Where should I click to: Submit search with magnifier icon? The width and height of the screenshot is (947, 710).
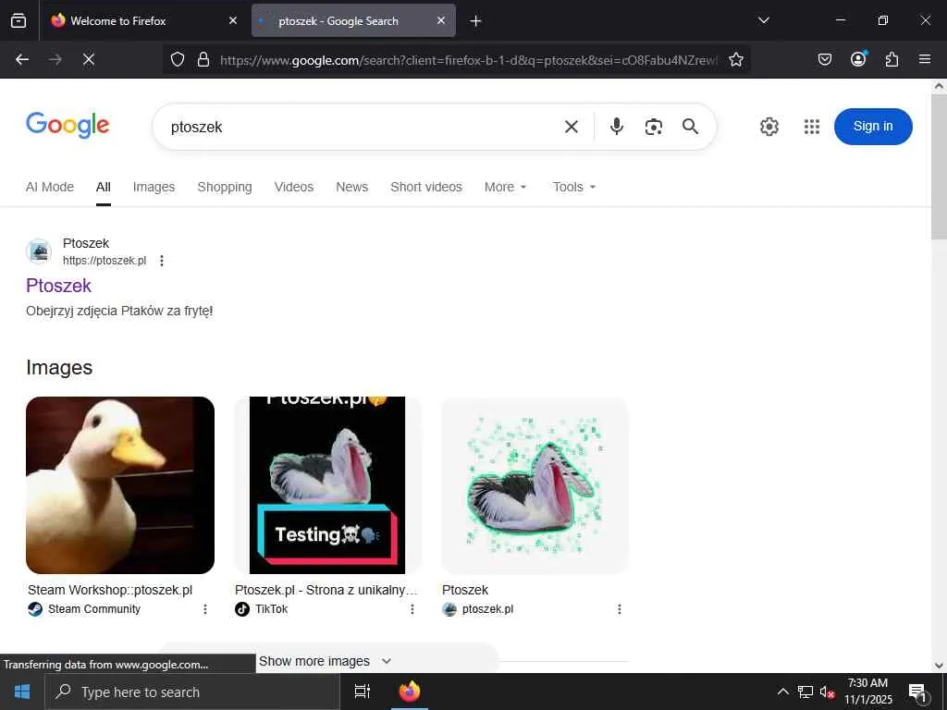tap(690, 126)
